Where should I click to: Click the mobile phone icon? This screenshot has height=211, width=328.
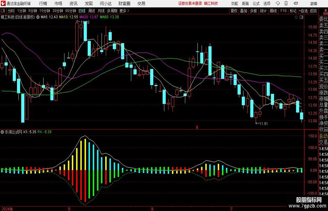point(286,3)
